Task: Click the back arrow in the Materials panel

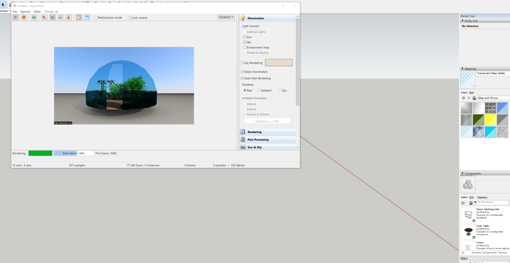Action: coord(463,98)
